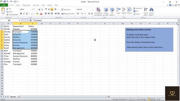Image resolution: width=180 pixels, height=101 pixels.
Task: Click the Select All corner button
Action: pos(2,24)
